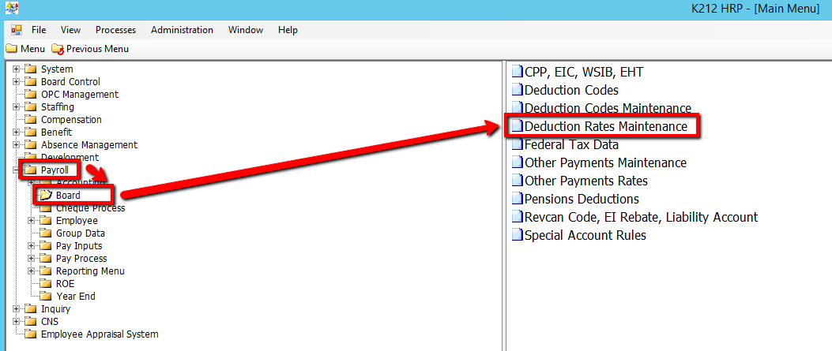The image size is (832, 351).
Task: Click the document icon beside Federal Tax Data
Action: (517, 145)
